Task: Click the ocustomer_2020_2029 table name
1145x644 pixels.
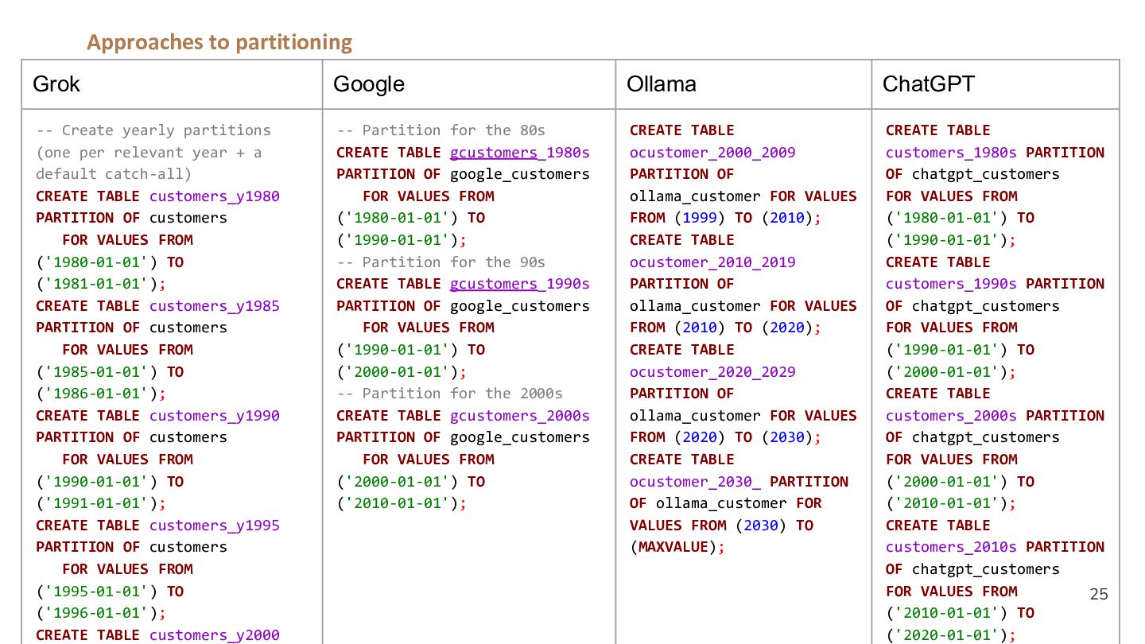Action: pos(712,372)
